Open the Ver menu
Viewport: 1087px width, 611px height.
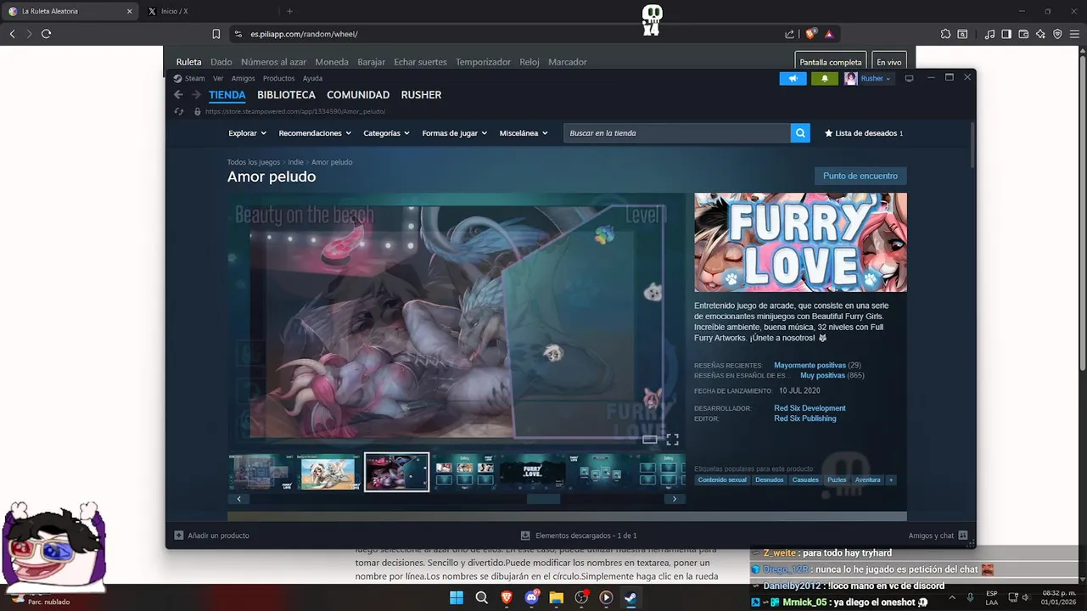coord(218,78)
